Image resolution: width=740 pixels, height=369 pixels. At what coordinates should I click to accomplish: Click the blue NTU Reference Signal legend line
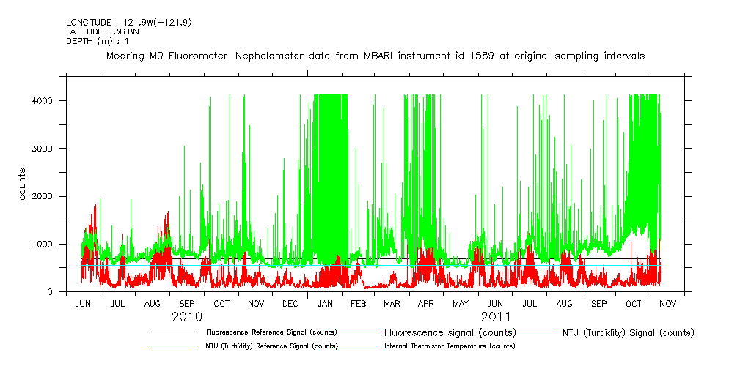click(x=174, y=346)
